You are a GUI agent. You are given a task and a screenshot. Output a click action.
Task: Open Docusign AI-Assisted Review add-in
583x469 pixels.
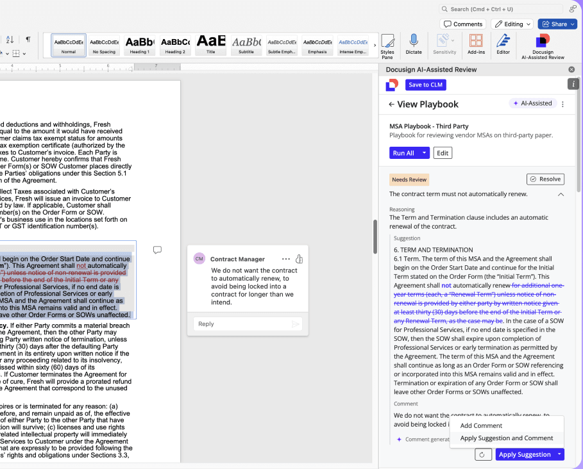(x=543, y=46)
